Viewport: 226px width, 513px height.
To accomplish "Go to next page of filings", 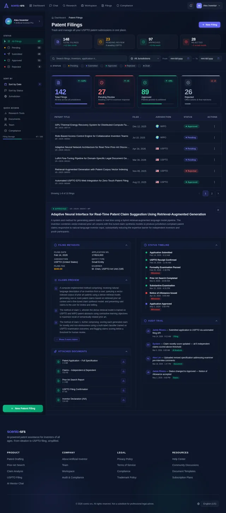I will [218, 193].
